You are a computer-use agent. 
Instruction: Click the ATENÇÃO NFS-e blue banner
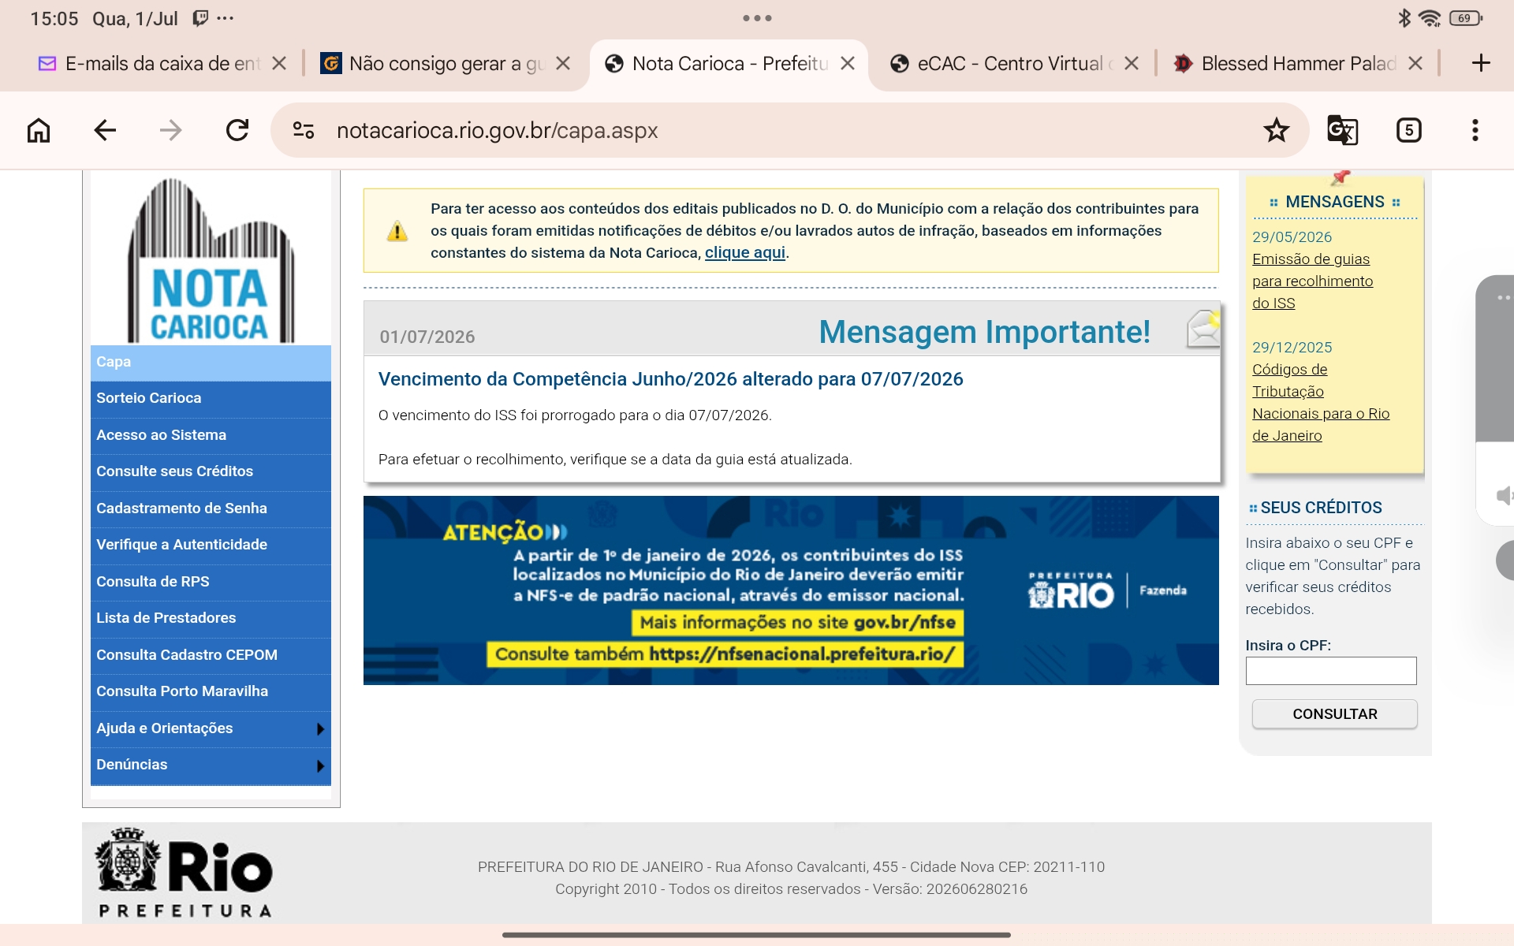tap(791, 590)
